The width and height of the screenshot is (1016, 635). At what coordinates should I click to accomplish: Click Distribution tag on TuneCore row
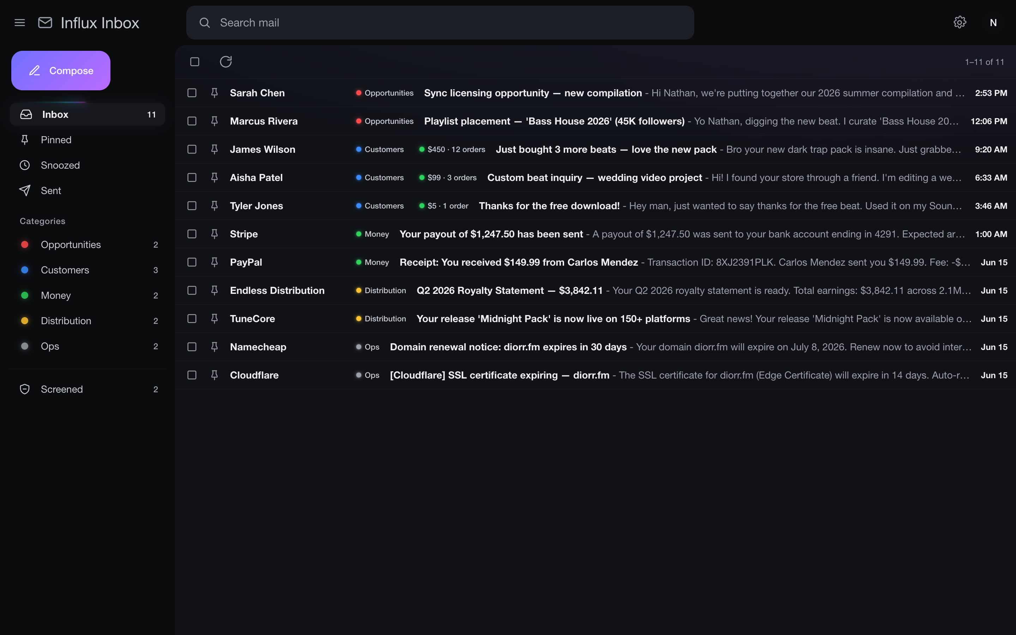pos(381,318)
